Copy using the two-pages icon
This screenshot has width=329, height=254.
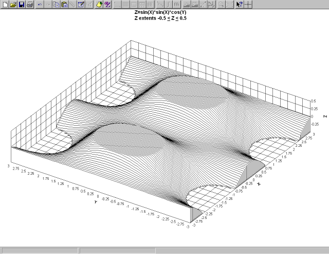pos(56,5)
